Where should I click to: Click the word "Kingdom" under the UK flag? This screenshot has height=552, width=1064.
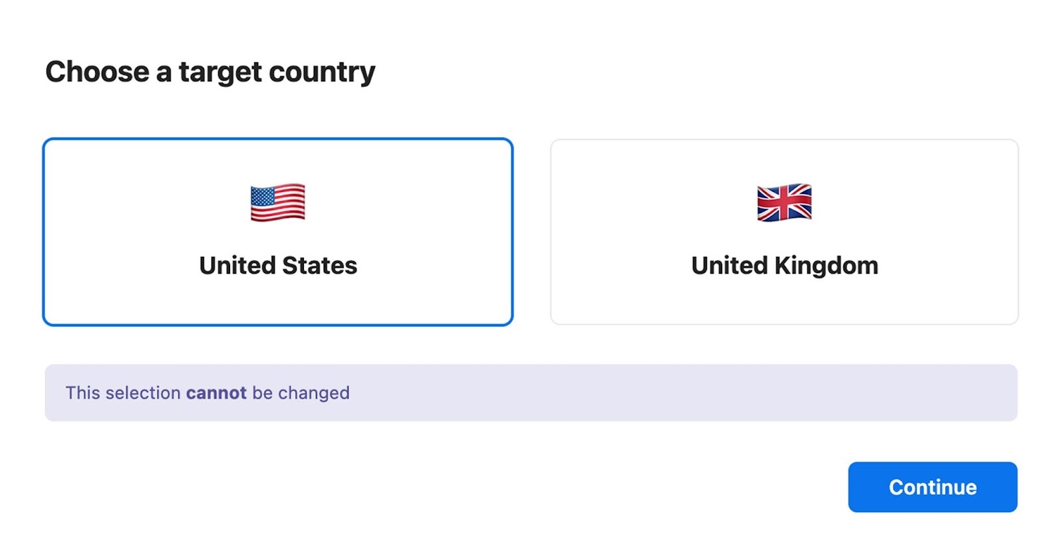(826, 266)
